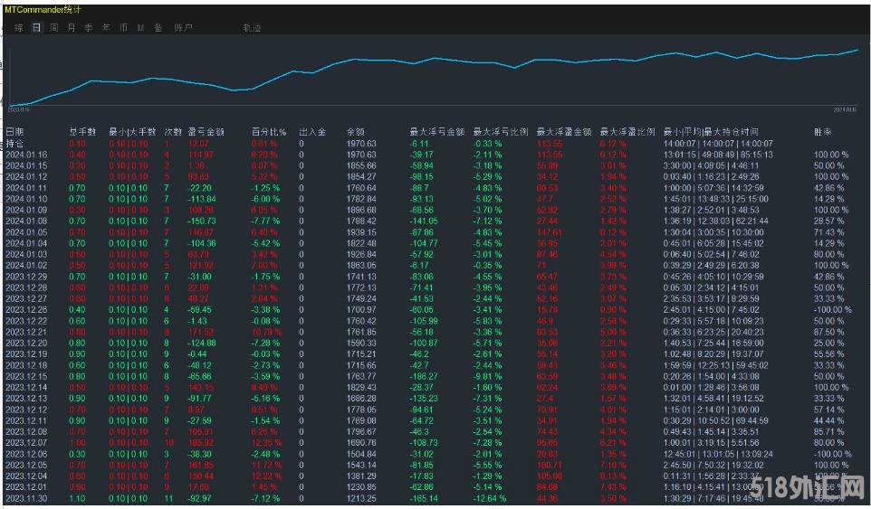This screenshot has width=871, height=509.
Task: Select the 2024.01.11 date row
Action: click(26, 188)
